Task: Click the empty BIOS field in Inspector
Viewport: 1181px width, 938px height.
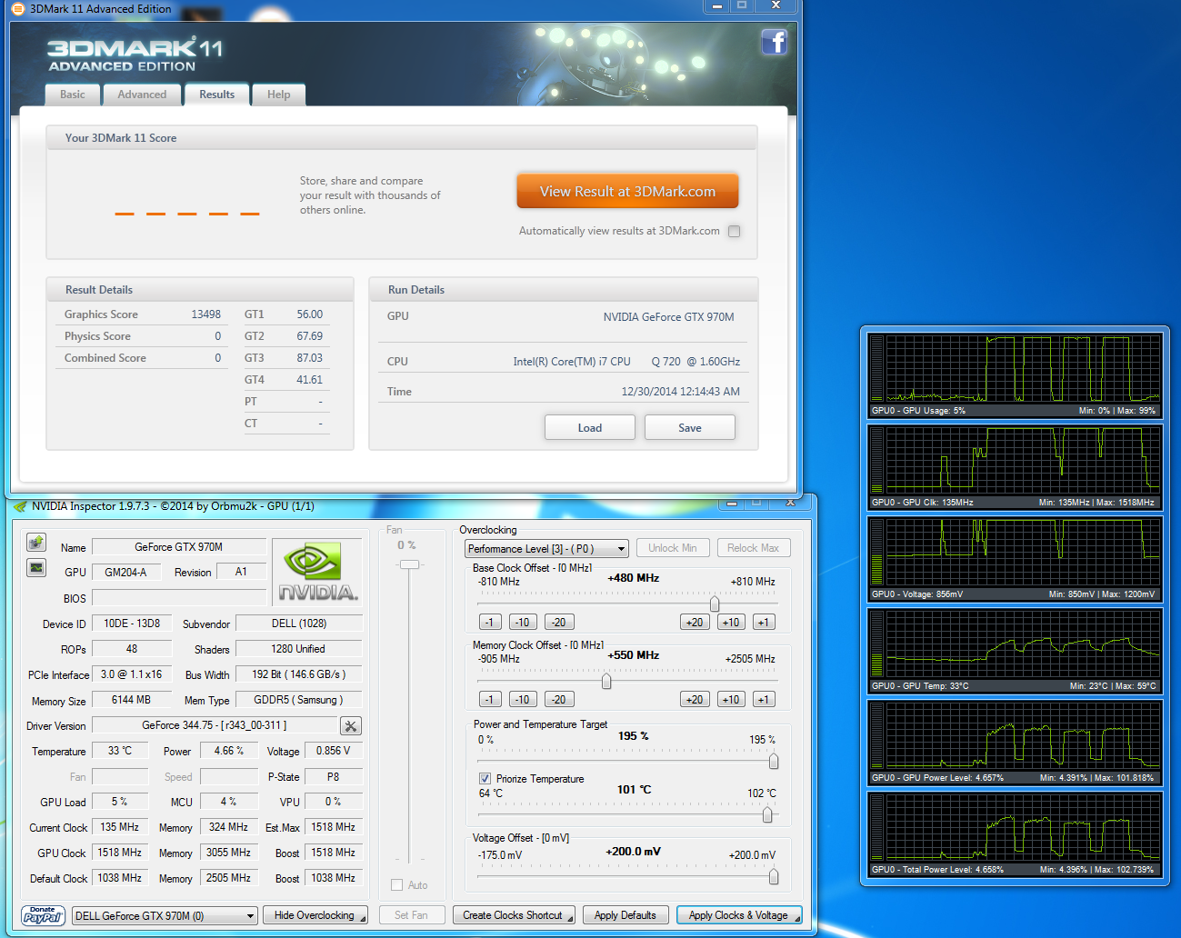Action: click(x=179, y=598)
